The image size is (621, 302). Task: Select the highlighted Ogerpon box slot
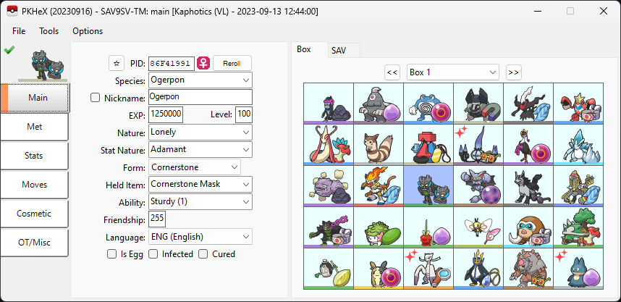428,186
